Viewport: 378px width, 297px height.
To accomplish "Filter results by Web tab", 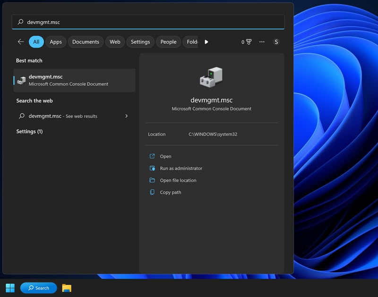I will point(115,42).
